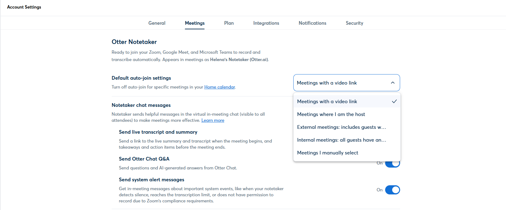Choose highlighted 'Meetings with a video link' list option
The height and width of the screenshot is (210, 506).
pyautogui.click(x=327, y=101)
